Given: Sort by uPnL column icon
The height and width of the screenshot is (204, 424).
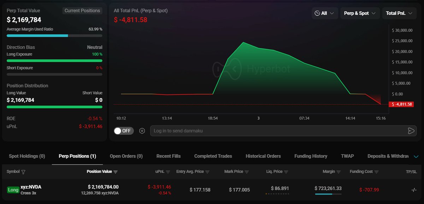Looking at the screenshot, I should tap(168, 172).
